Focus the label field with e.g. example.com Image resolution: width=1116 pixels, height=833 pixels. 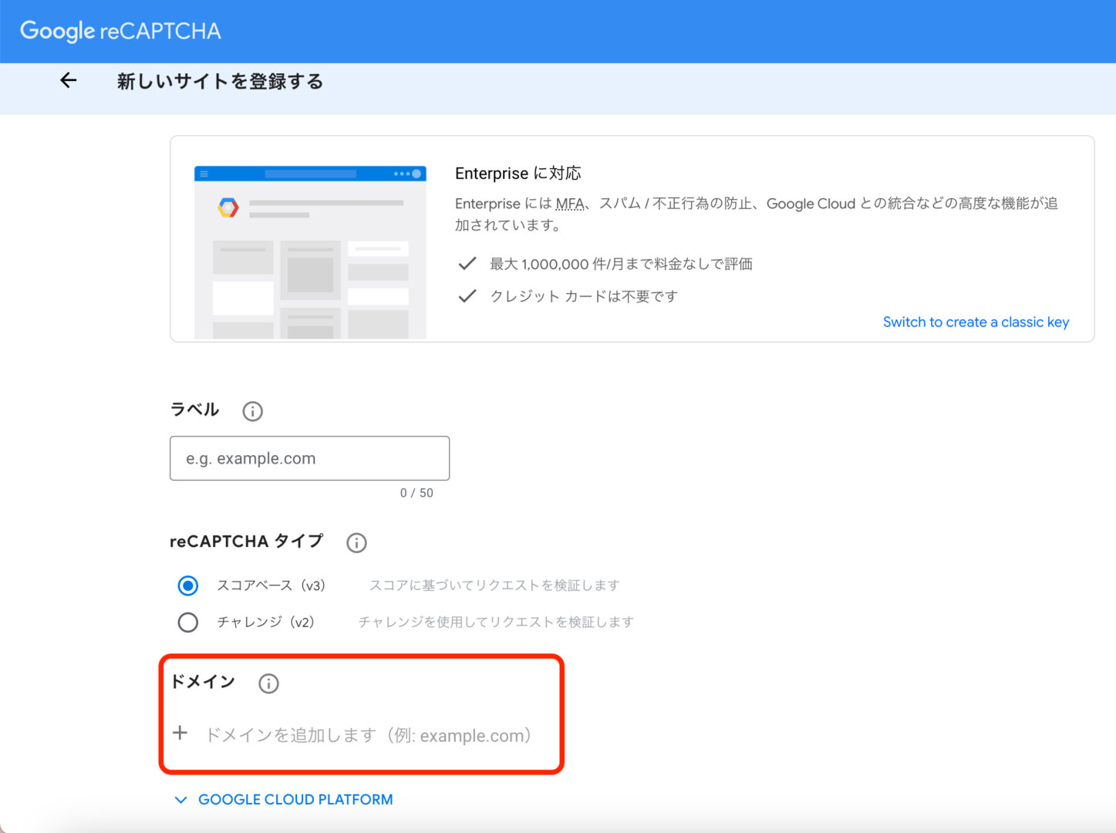[309, 458]
